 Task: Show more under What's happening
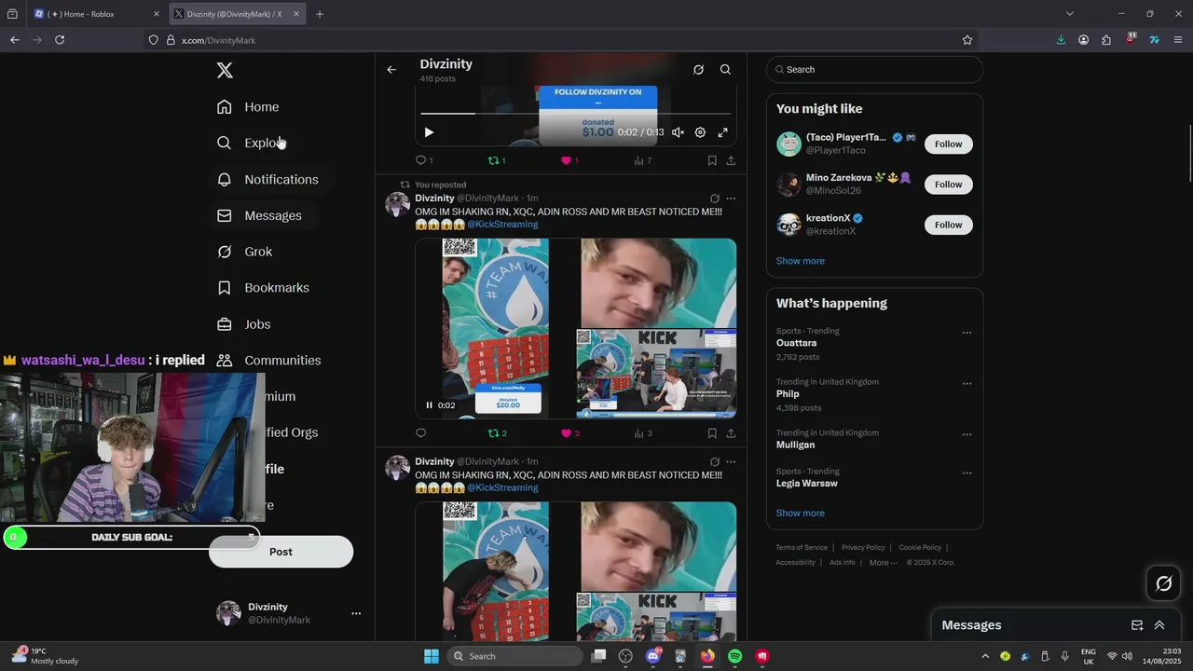pos(800,514)
